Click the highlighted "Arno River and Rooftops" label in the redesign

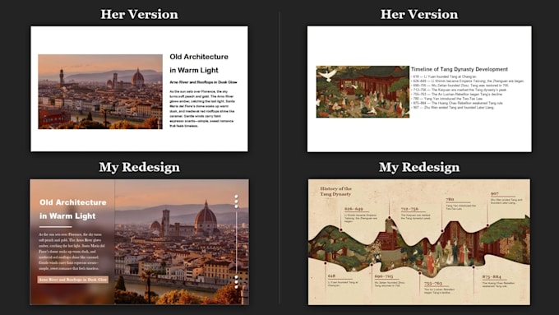72,280
